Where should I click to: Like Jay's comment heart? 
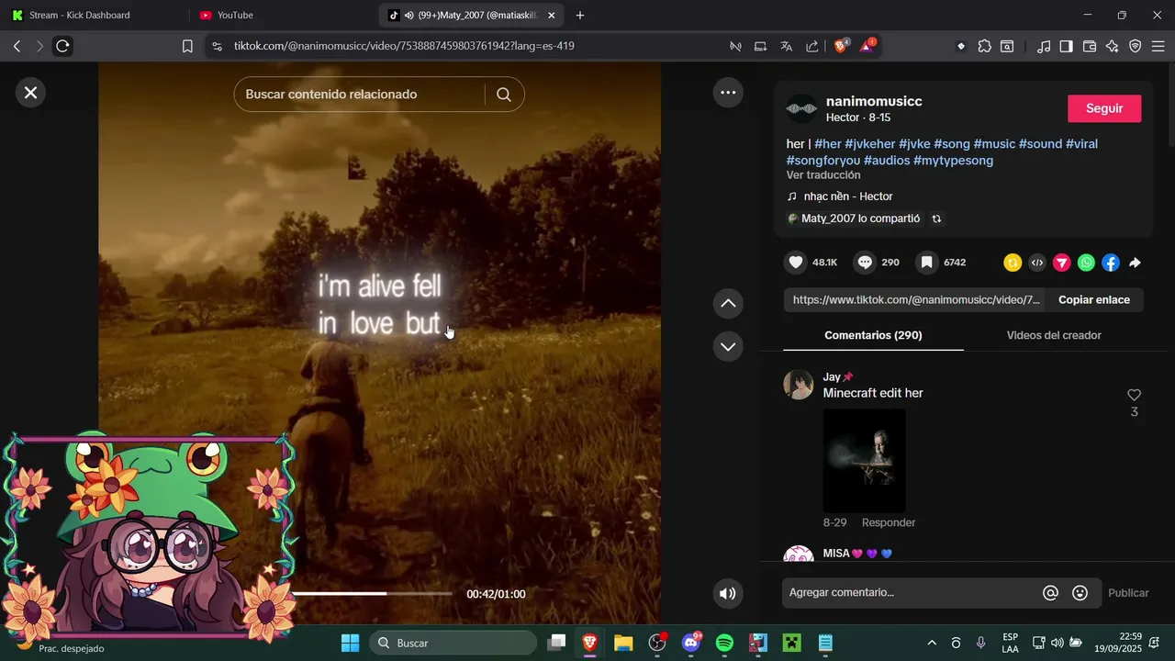pos(1134,395)
